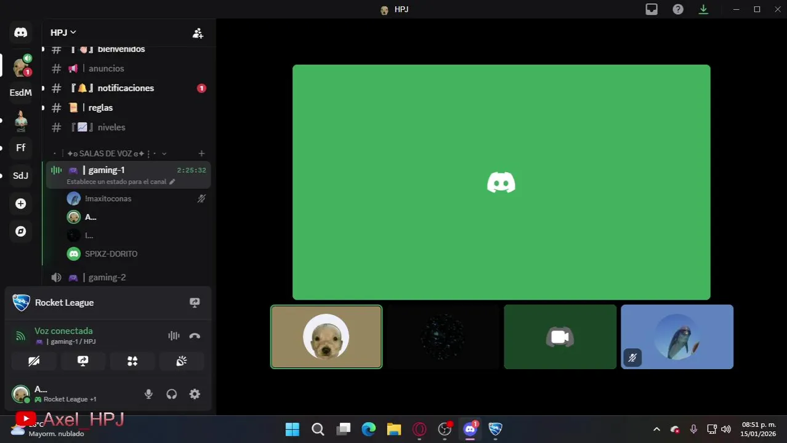
Task: Open the HPJ server dropdown menu
Action: click(x=63, y=33)
